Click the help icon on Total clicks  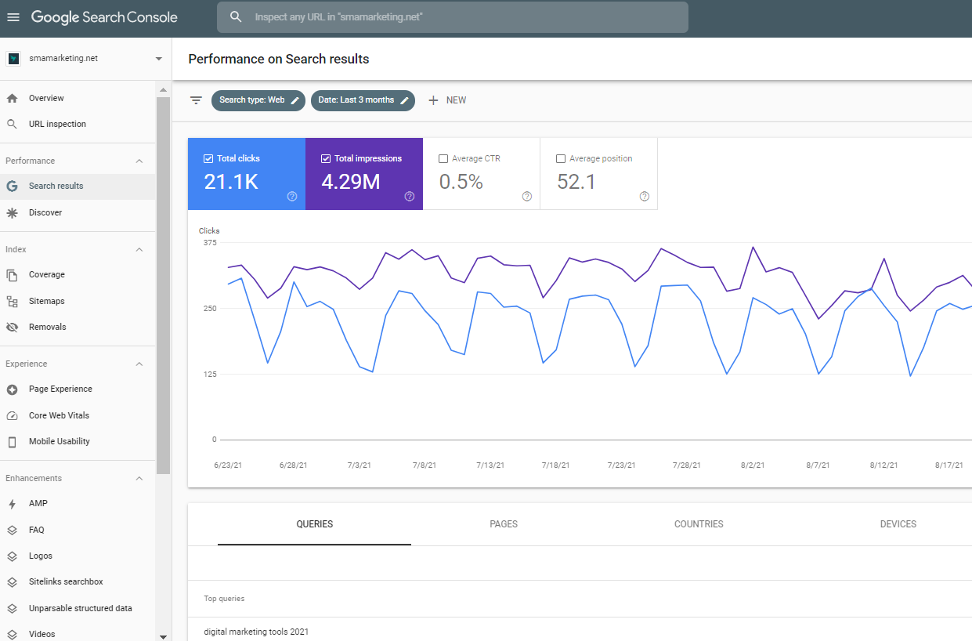tap(292, 197)
